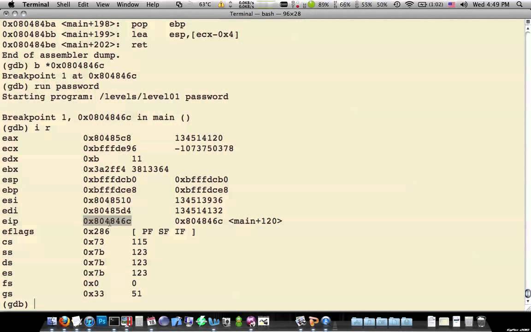
Task: Open the volume control menu
Action: tap(464, 5)
